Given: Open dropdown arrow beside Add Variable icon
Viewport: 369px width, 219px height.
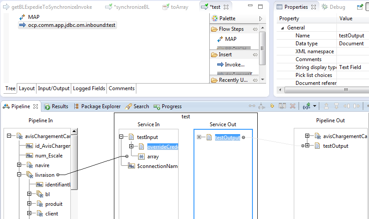Looking at the screenshot, I should pos(314,106).
